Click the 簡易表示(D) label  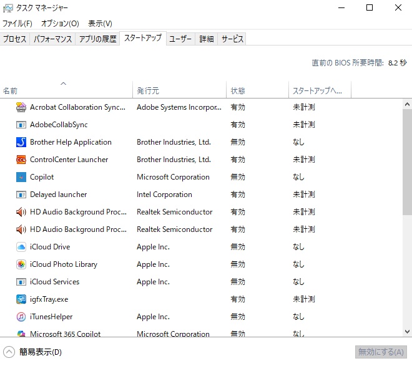pos(41,352)
